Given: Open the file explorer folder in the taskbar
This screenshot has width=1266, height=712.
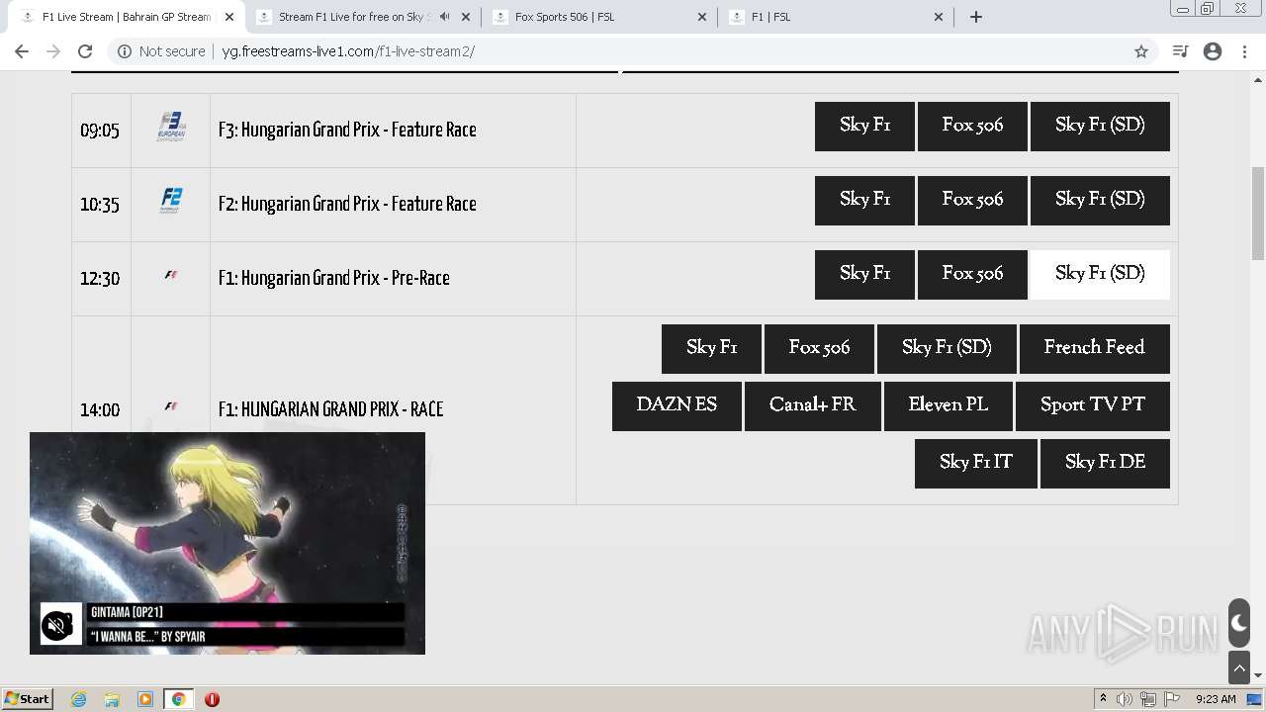Looking at the screenshot, I should coord(112,699).
